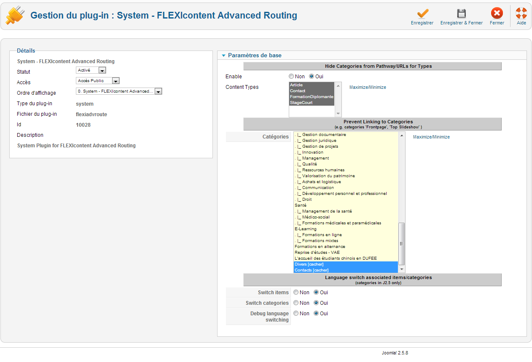Select Valorisation du patrimoine category
The image size is (532, 362).
click(x=346, y=176)
